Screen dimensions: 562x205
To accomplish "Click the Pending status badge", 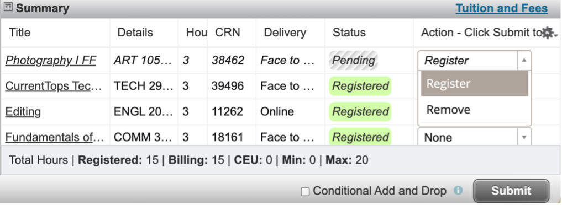I will pyautogui.click(x=354, y=61).
